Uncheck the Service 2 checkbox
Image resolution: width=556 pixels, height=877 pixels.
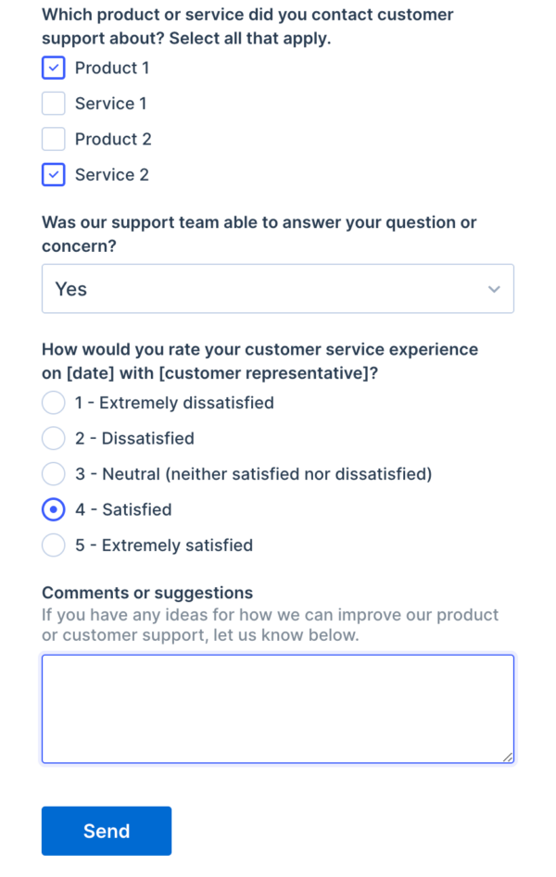point(53,174)
